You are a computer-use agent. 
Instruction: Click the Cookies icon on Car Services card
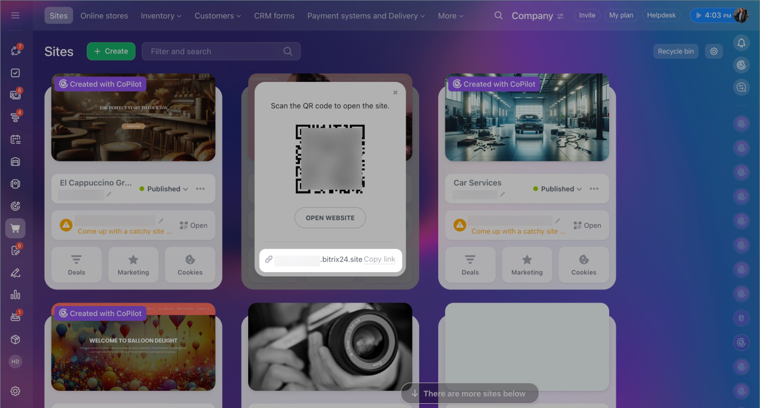(x=584, y=264)
